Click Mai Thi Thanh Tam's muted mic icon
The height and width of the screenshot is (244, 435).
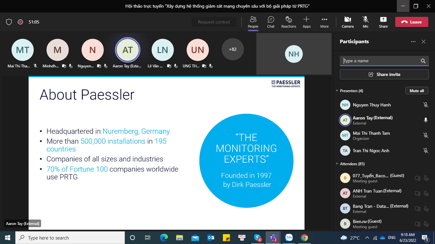[425, 135]
